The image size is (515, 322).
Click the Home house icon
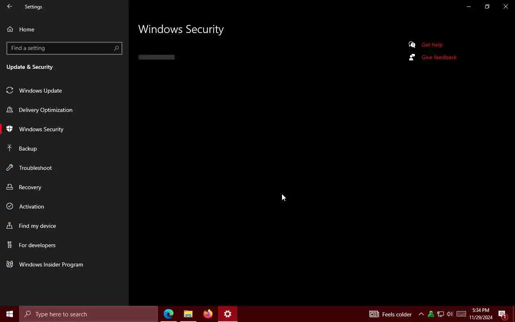tap(10, 29)
